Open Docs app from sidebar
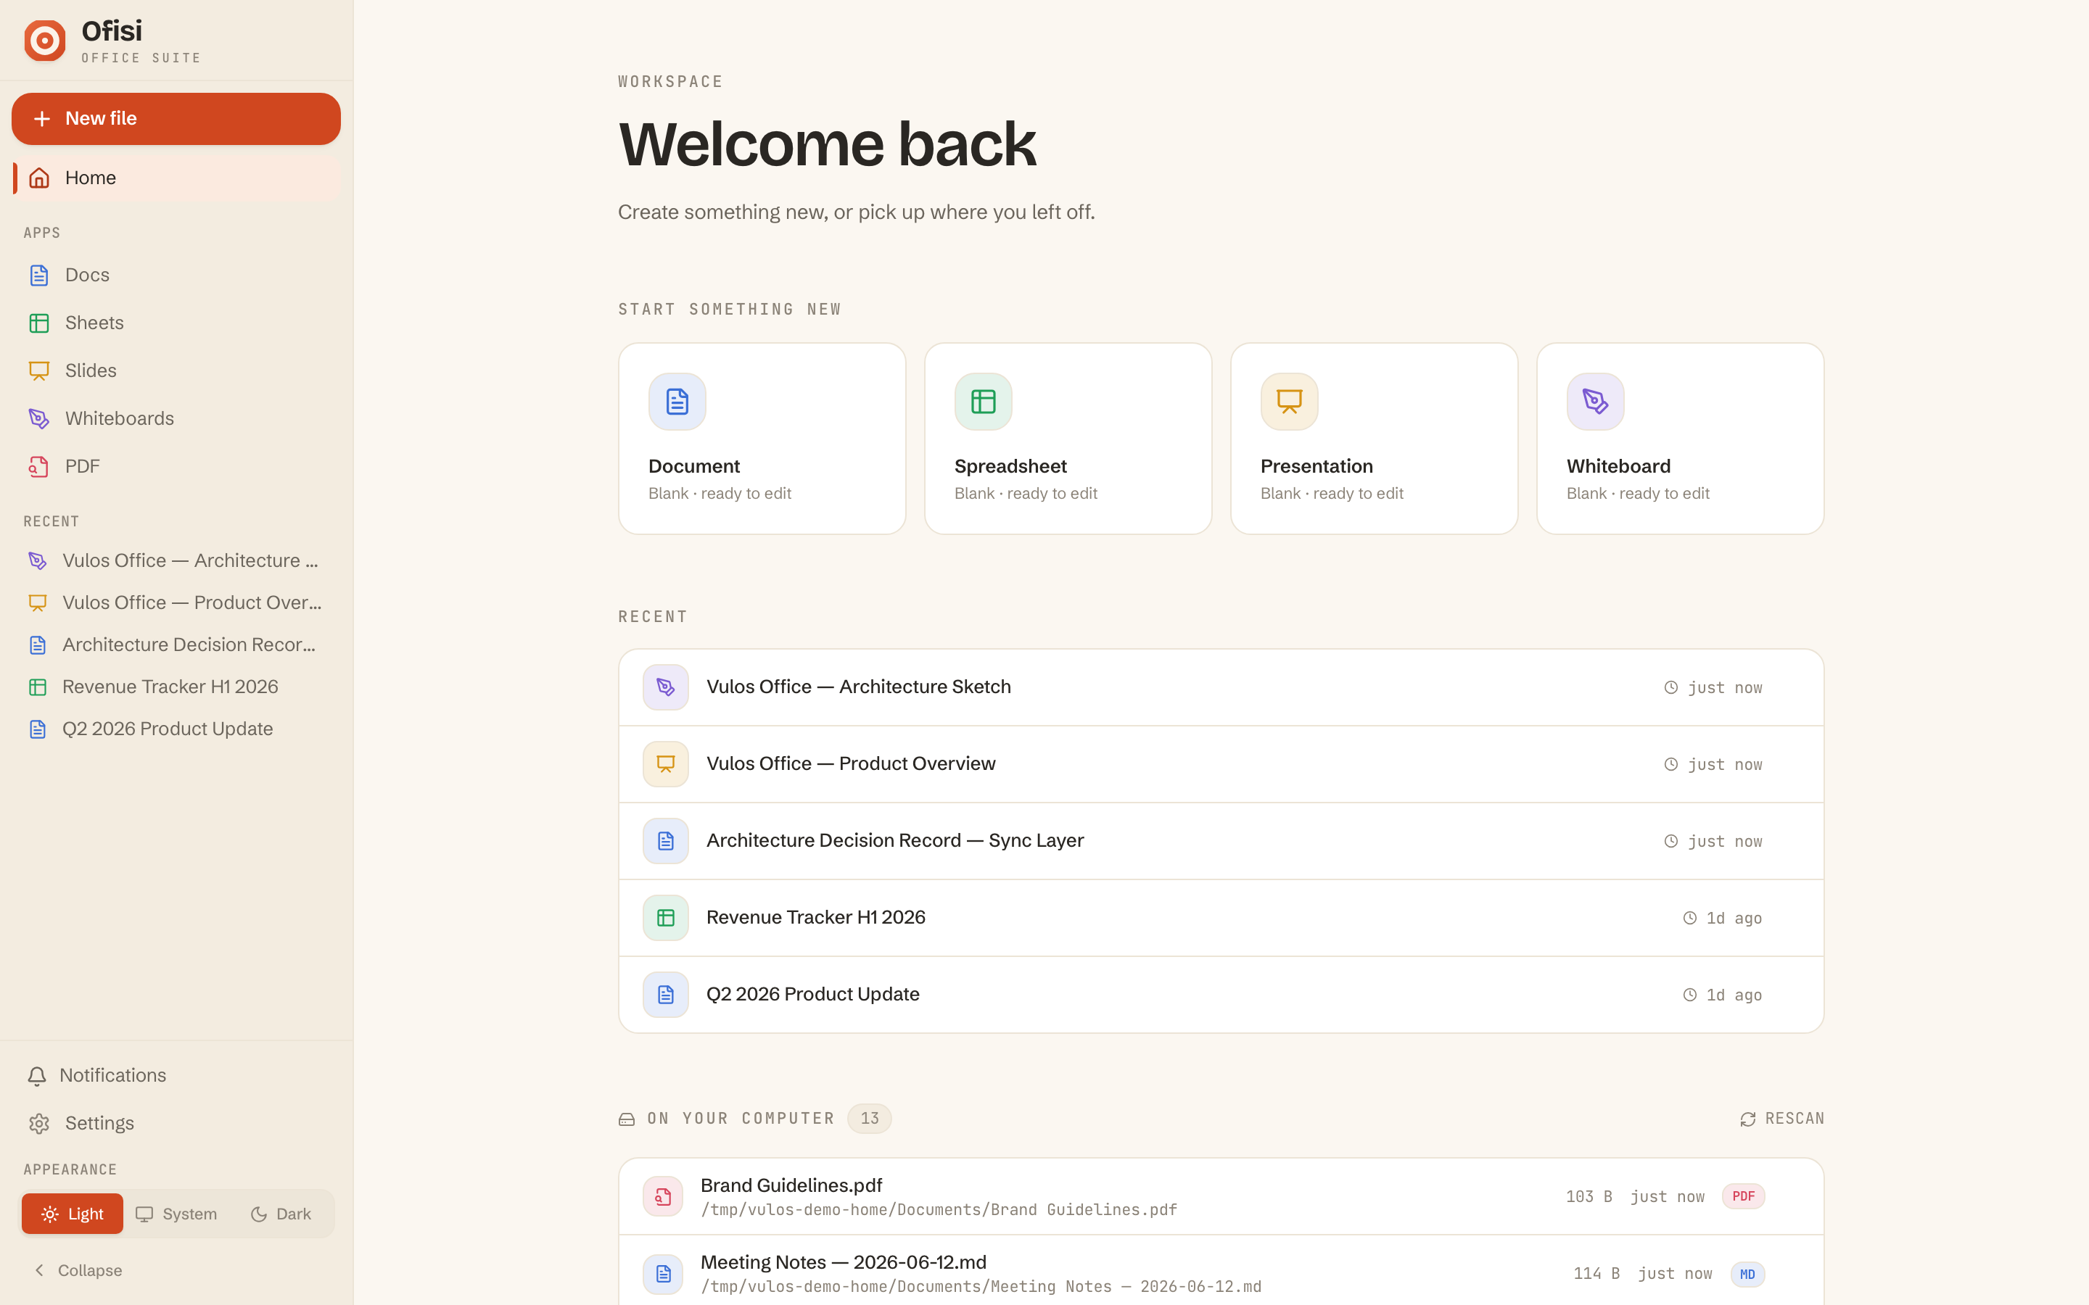Viewport: 2089px width, 1305px height. coord(176,275)
